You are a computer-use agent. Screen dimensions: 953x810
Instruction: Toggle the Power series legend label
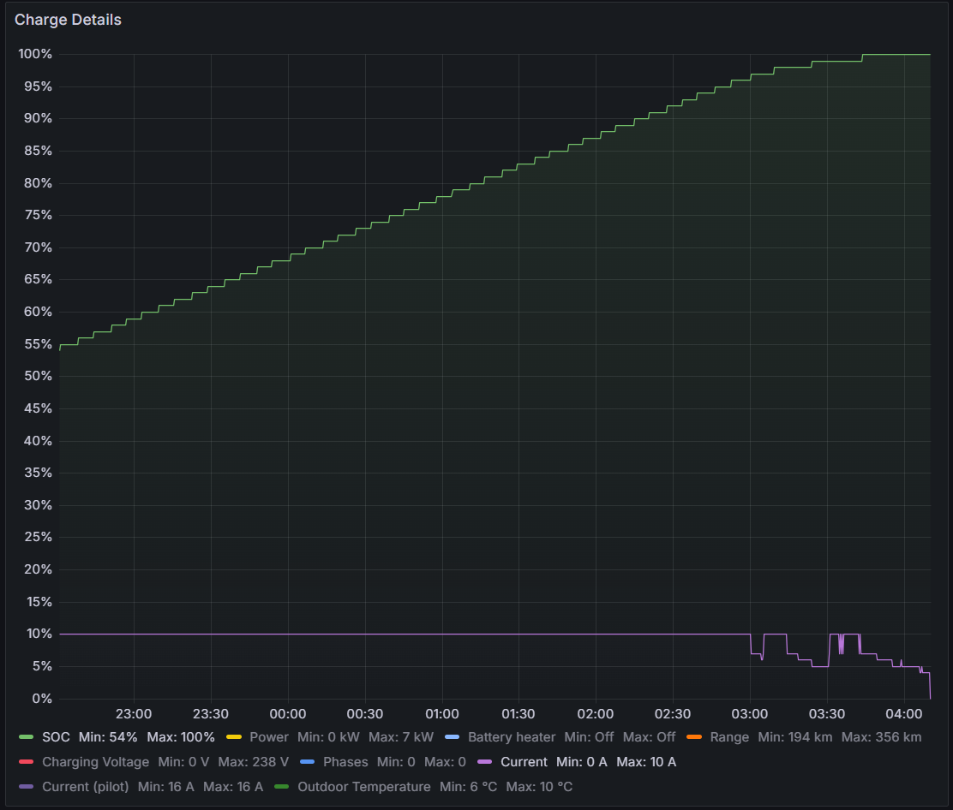(268, 737)
